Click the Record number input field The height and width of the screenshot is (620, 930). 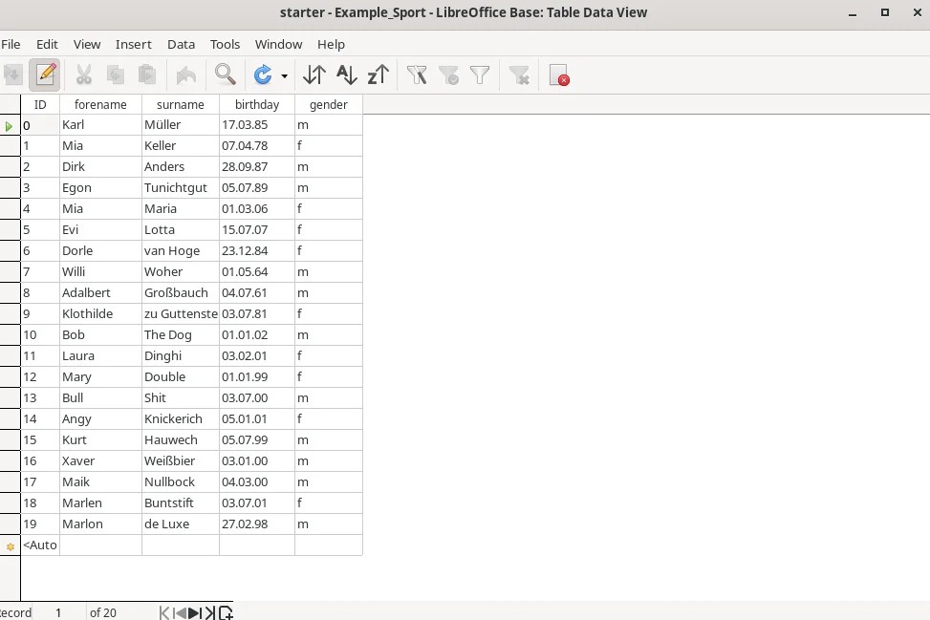58,612
